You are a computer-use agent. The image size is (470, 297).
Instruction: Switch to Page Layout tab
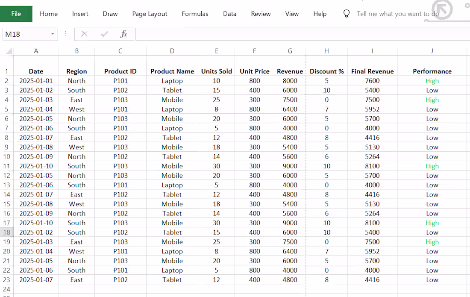[x=150, y=14]
